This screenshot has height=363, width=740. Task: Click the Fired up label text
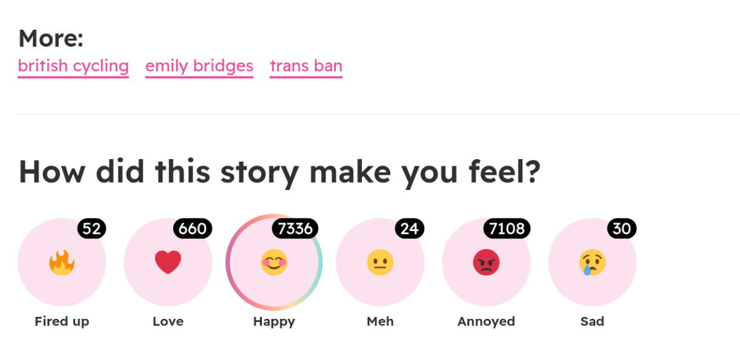click(61, 321)
